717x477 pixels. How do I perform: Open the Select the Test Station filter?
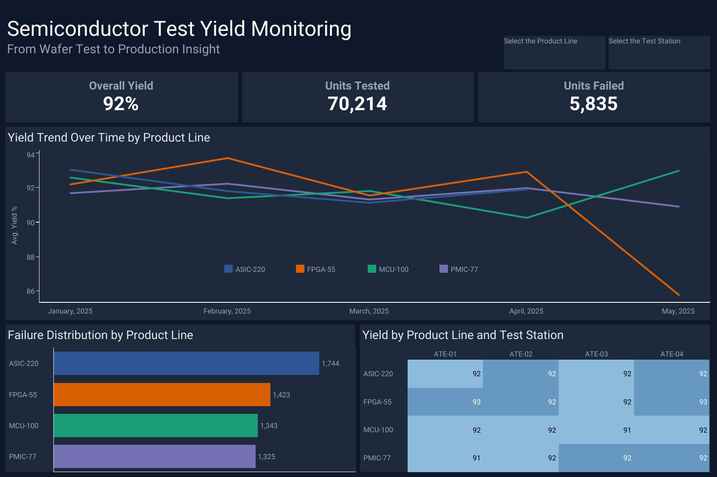coord(659,53)
